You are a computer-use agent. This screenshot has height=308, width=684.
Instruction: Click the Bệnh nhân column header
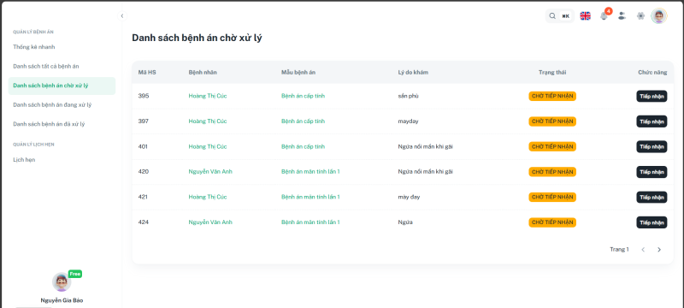203,73
